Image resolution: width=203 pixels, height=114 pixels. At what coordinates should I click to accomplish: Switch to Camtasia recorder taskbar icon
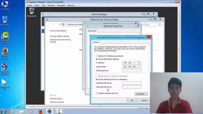pos(59,111)
